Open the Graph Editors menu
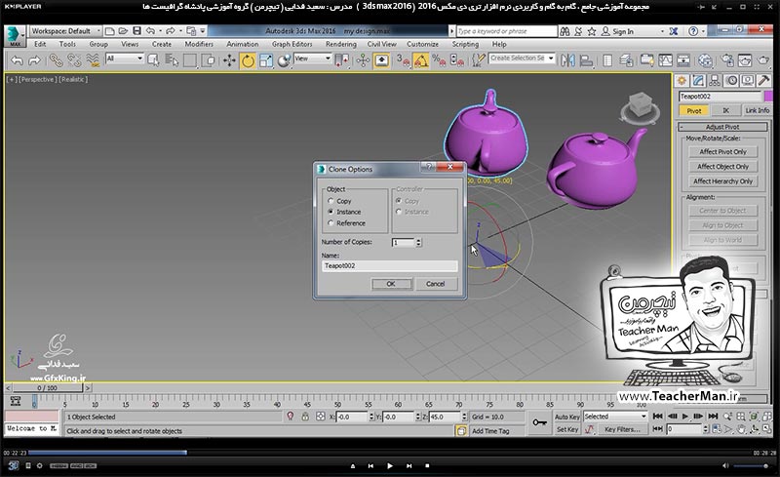 [x=292, y=44]
